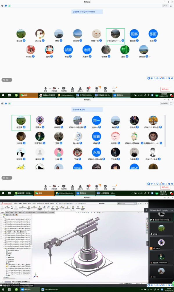Open 1.4 课设答辩 Word taskbar window
Viewport: 174px width, 292px height.
point(105,193)
